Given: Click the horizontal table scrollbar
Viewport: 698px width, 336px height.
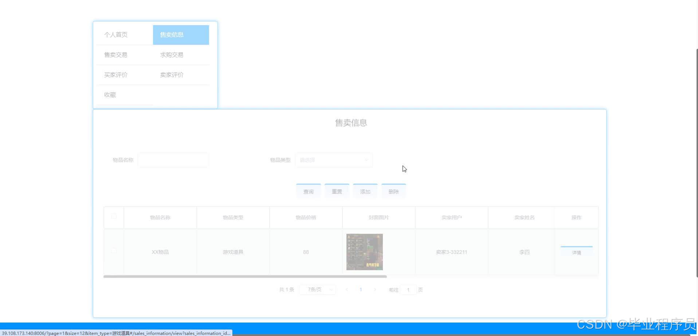Looking at the screenshot, I should (x=245, y=277).
